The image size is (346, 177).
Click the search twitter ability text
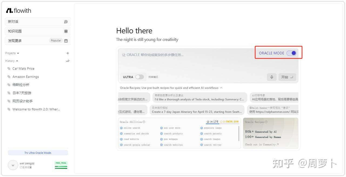(x=213, y=145)
